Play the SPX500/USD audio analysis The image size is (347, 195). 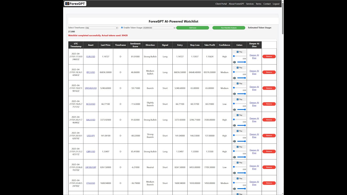pos(239,83)
